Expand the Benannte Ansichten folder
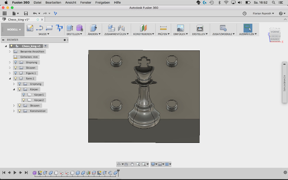Screen dimensions: 288x180 pyautogui.click(x=10, y=51)
